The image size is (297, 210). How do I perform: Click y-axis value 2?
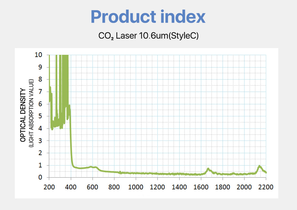40,153
